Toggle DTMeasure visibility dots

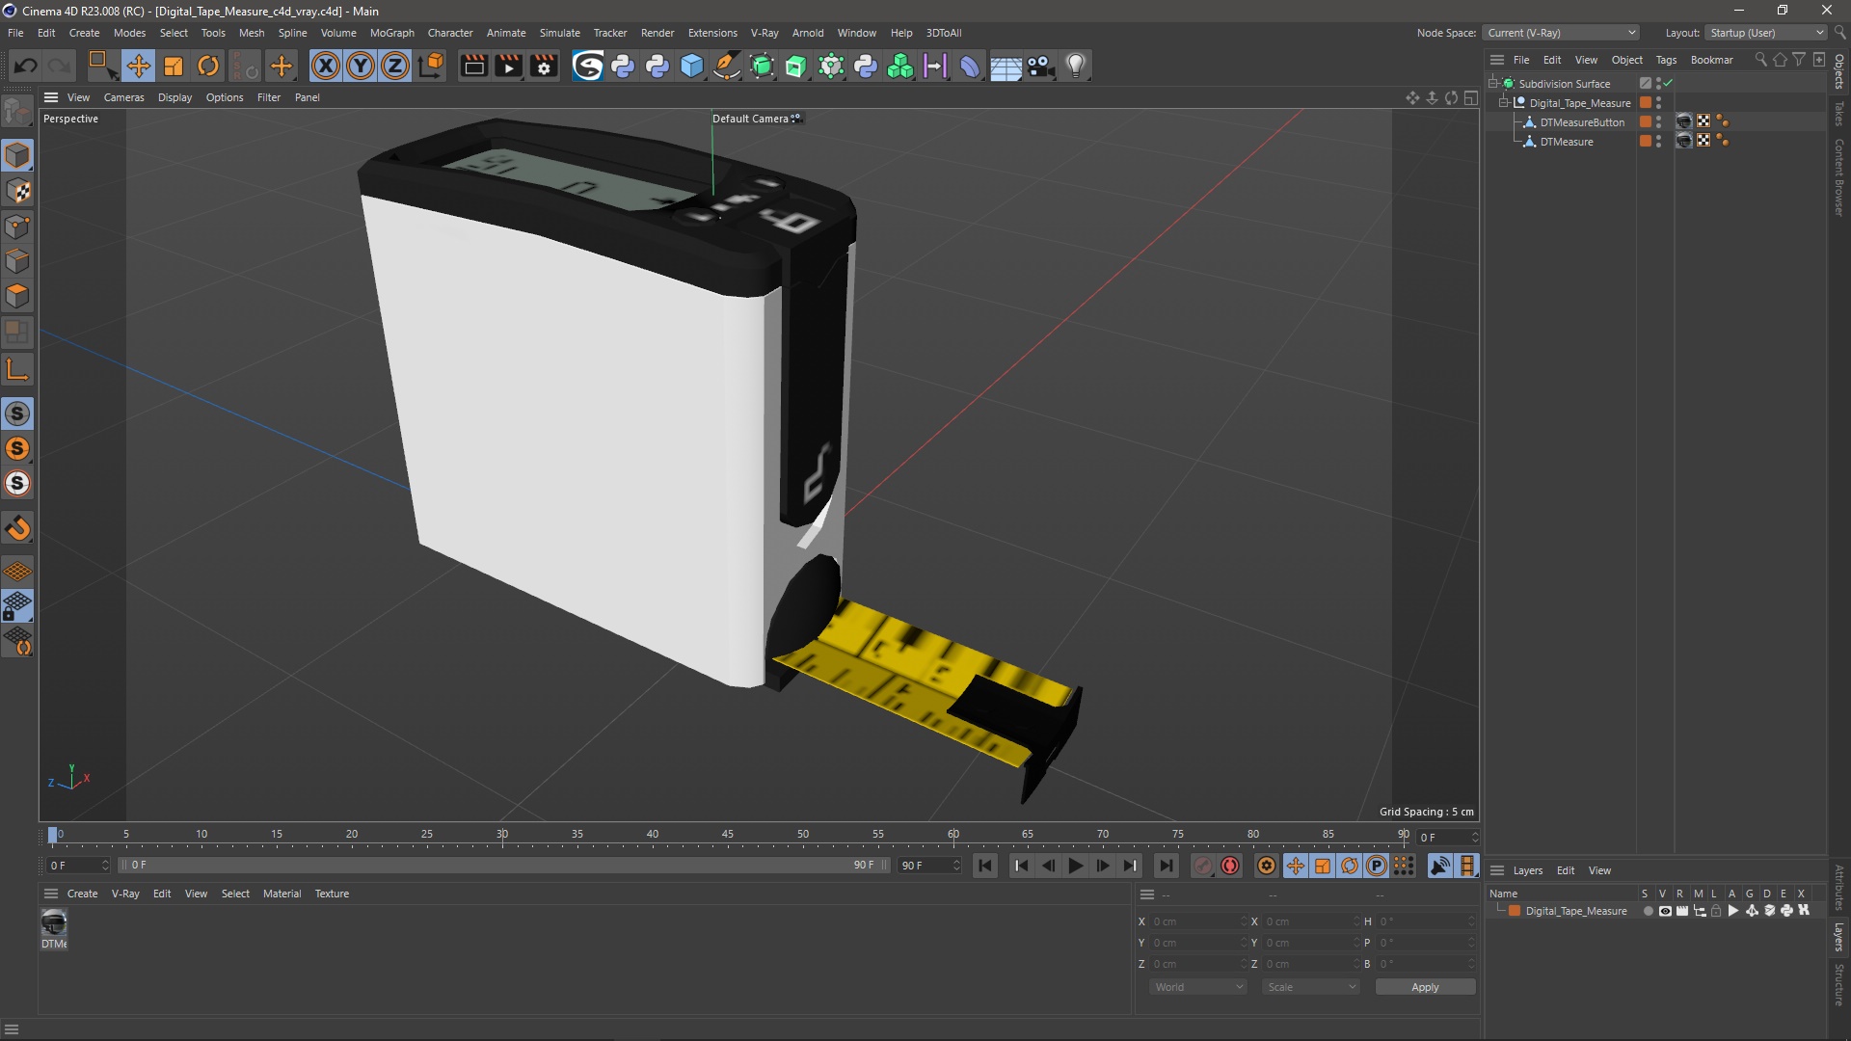(x=1658, y=141)
